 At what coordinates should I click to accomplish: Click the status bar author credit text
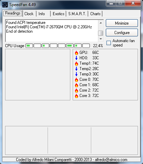pos(72,160)
